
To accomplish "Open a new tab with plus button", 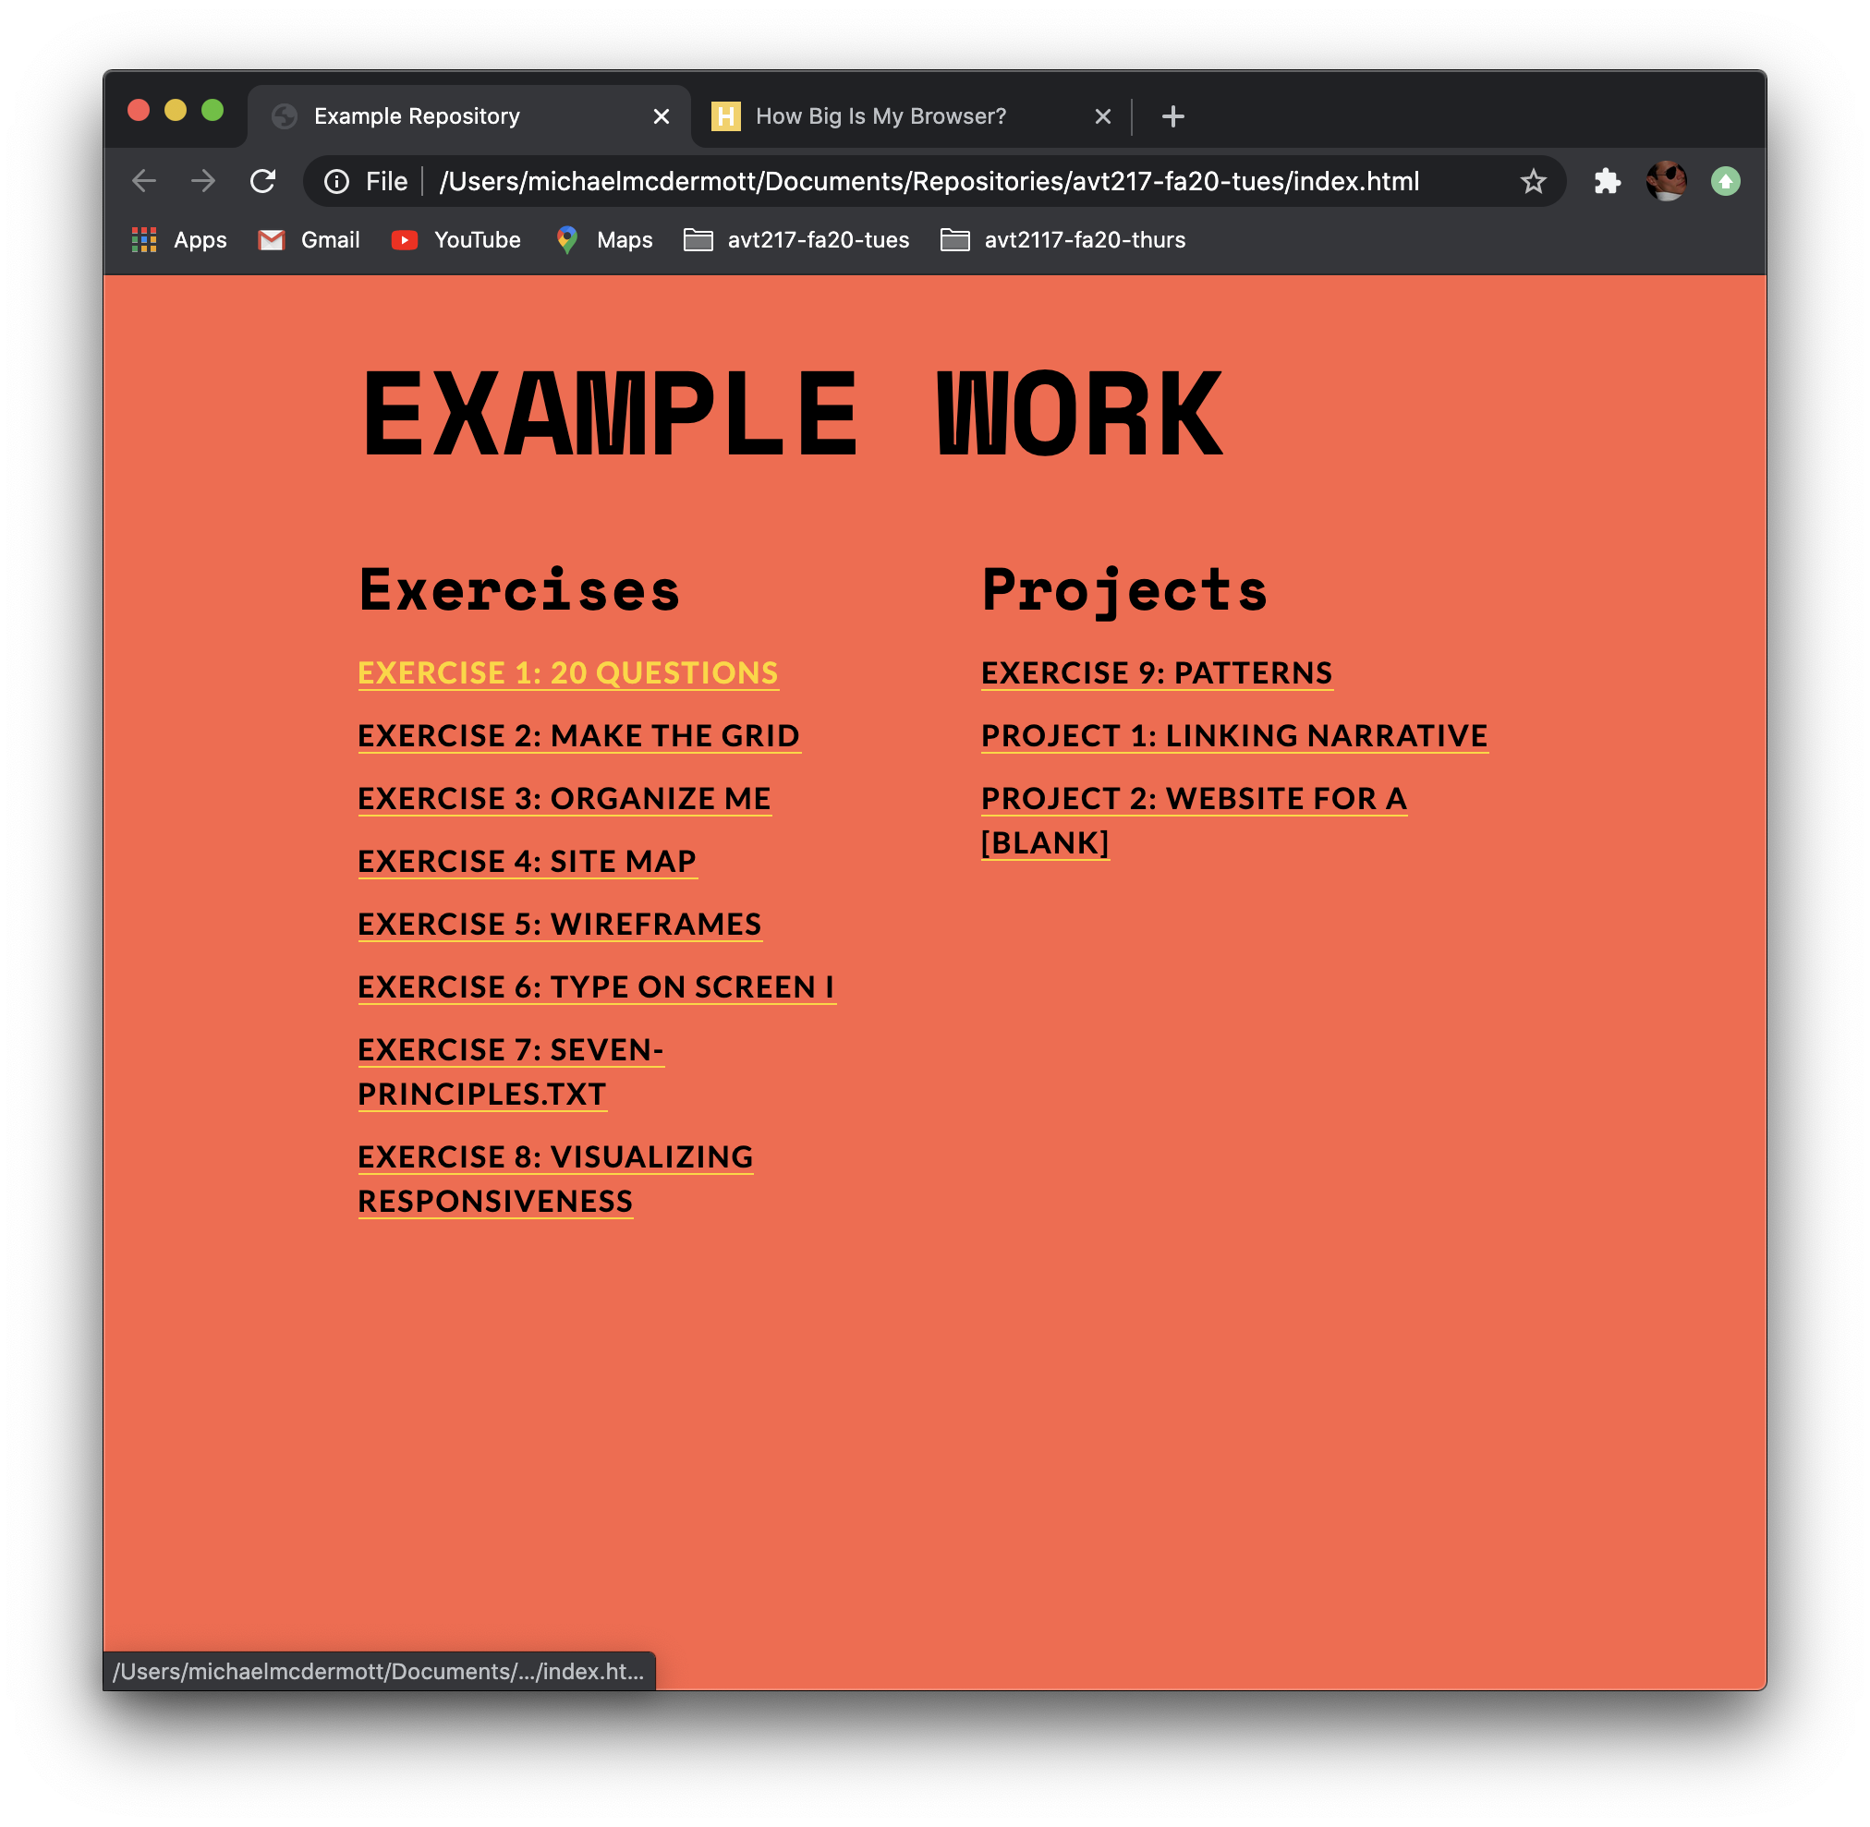I will (x=1173, y=116).
